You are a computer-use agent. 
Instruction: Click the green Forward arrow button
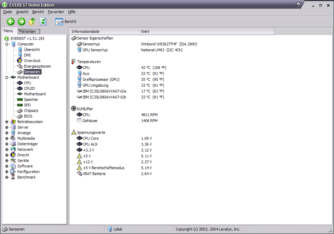tap(22, 21)
